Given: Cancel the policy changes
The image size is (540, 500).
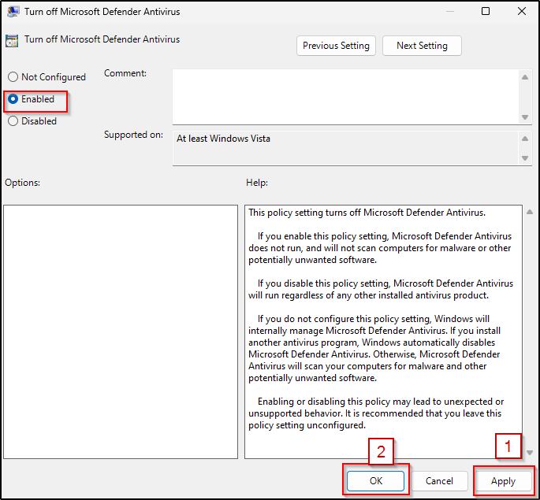Looking at the screenshot, I should point(439,481).
